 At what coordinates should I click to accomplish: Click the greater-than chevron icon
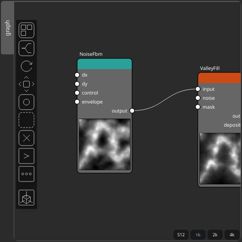tap(26, 156)
